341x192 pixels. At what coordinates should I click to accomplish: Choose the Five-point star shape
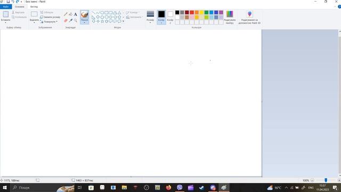click(102, 21)
